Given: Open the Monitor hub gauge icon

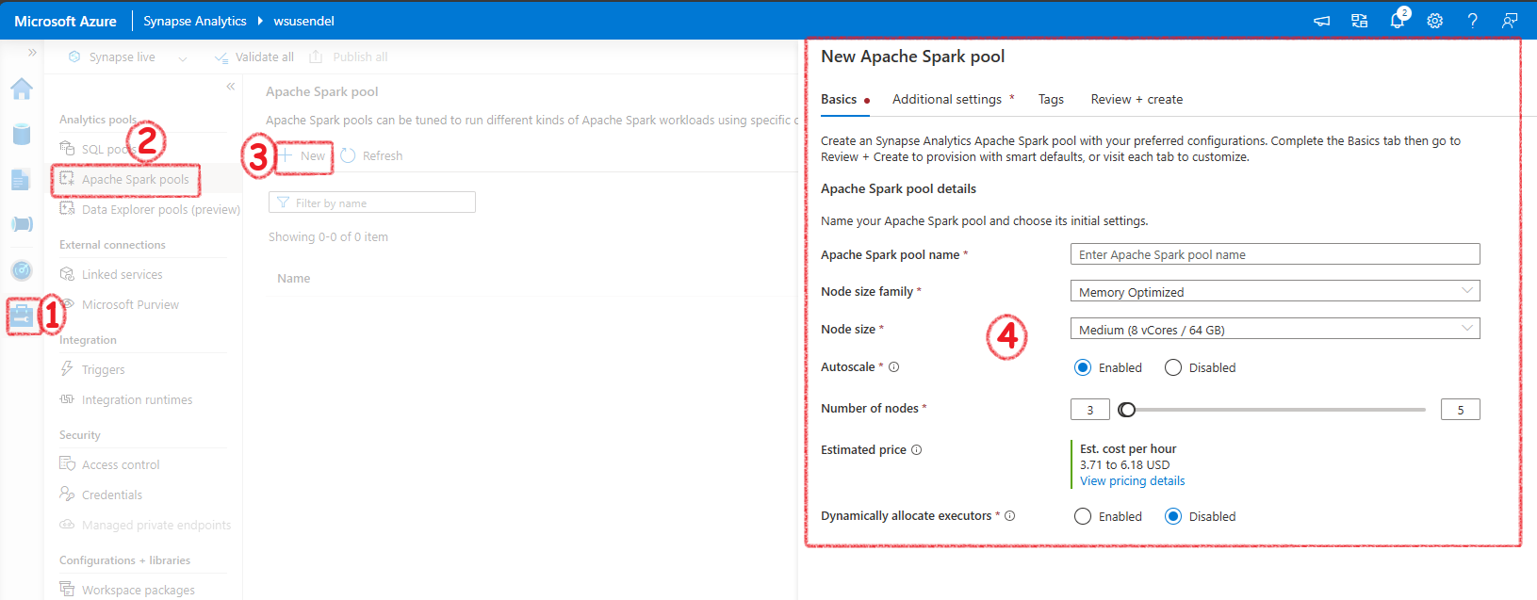Looking at the screenshot, I should (22, 270).
